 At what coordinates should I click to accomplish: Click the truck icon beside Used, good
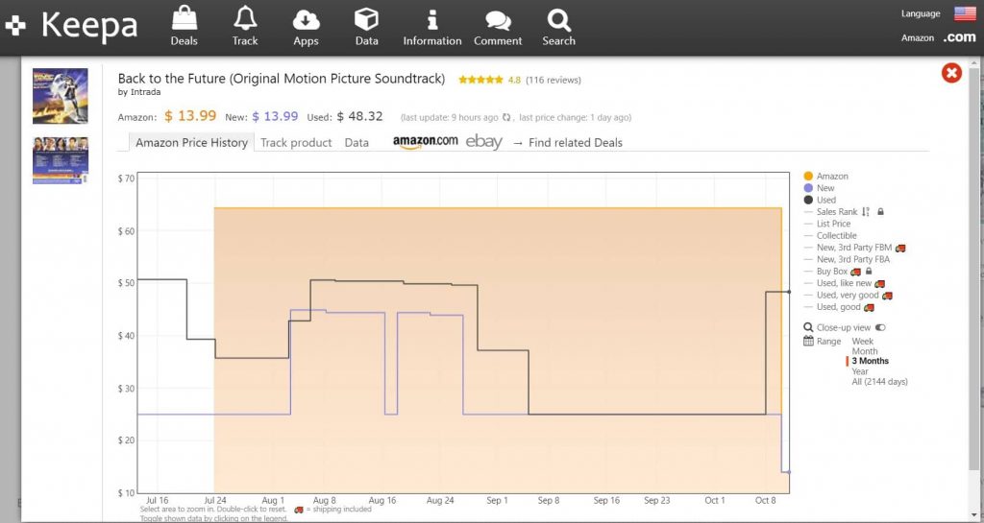point(869,307)
